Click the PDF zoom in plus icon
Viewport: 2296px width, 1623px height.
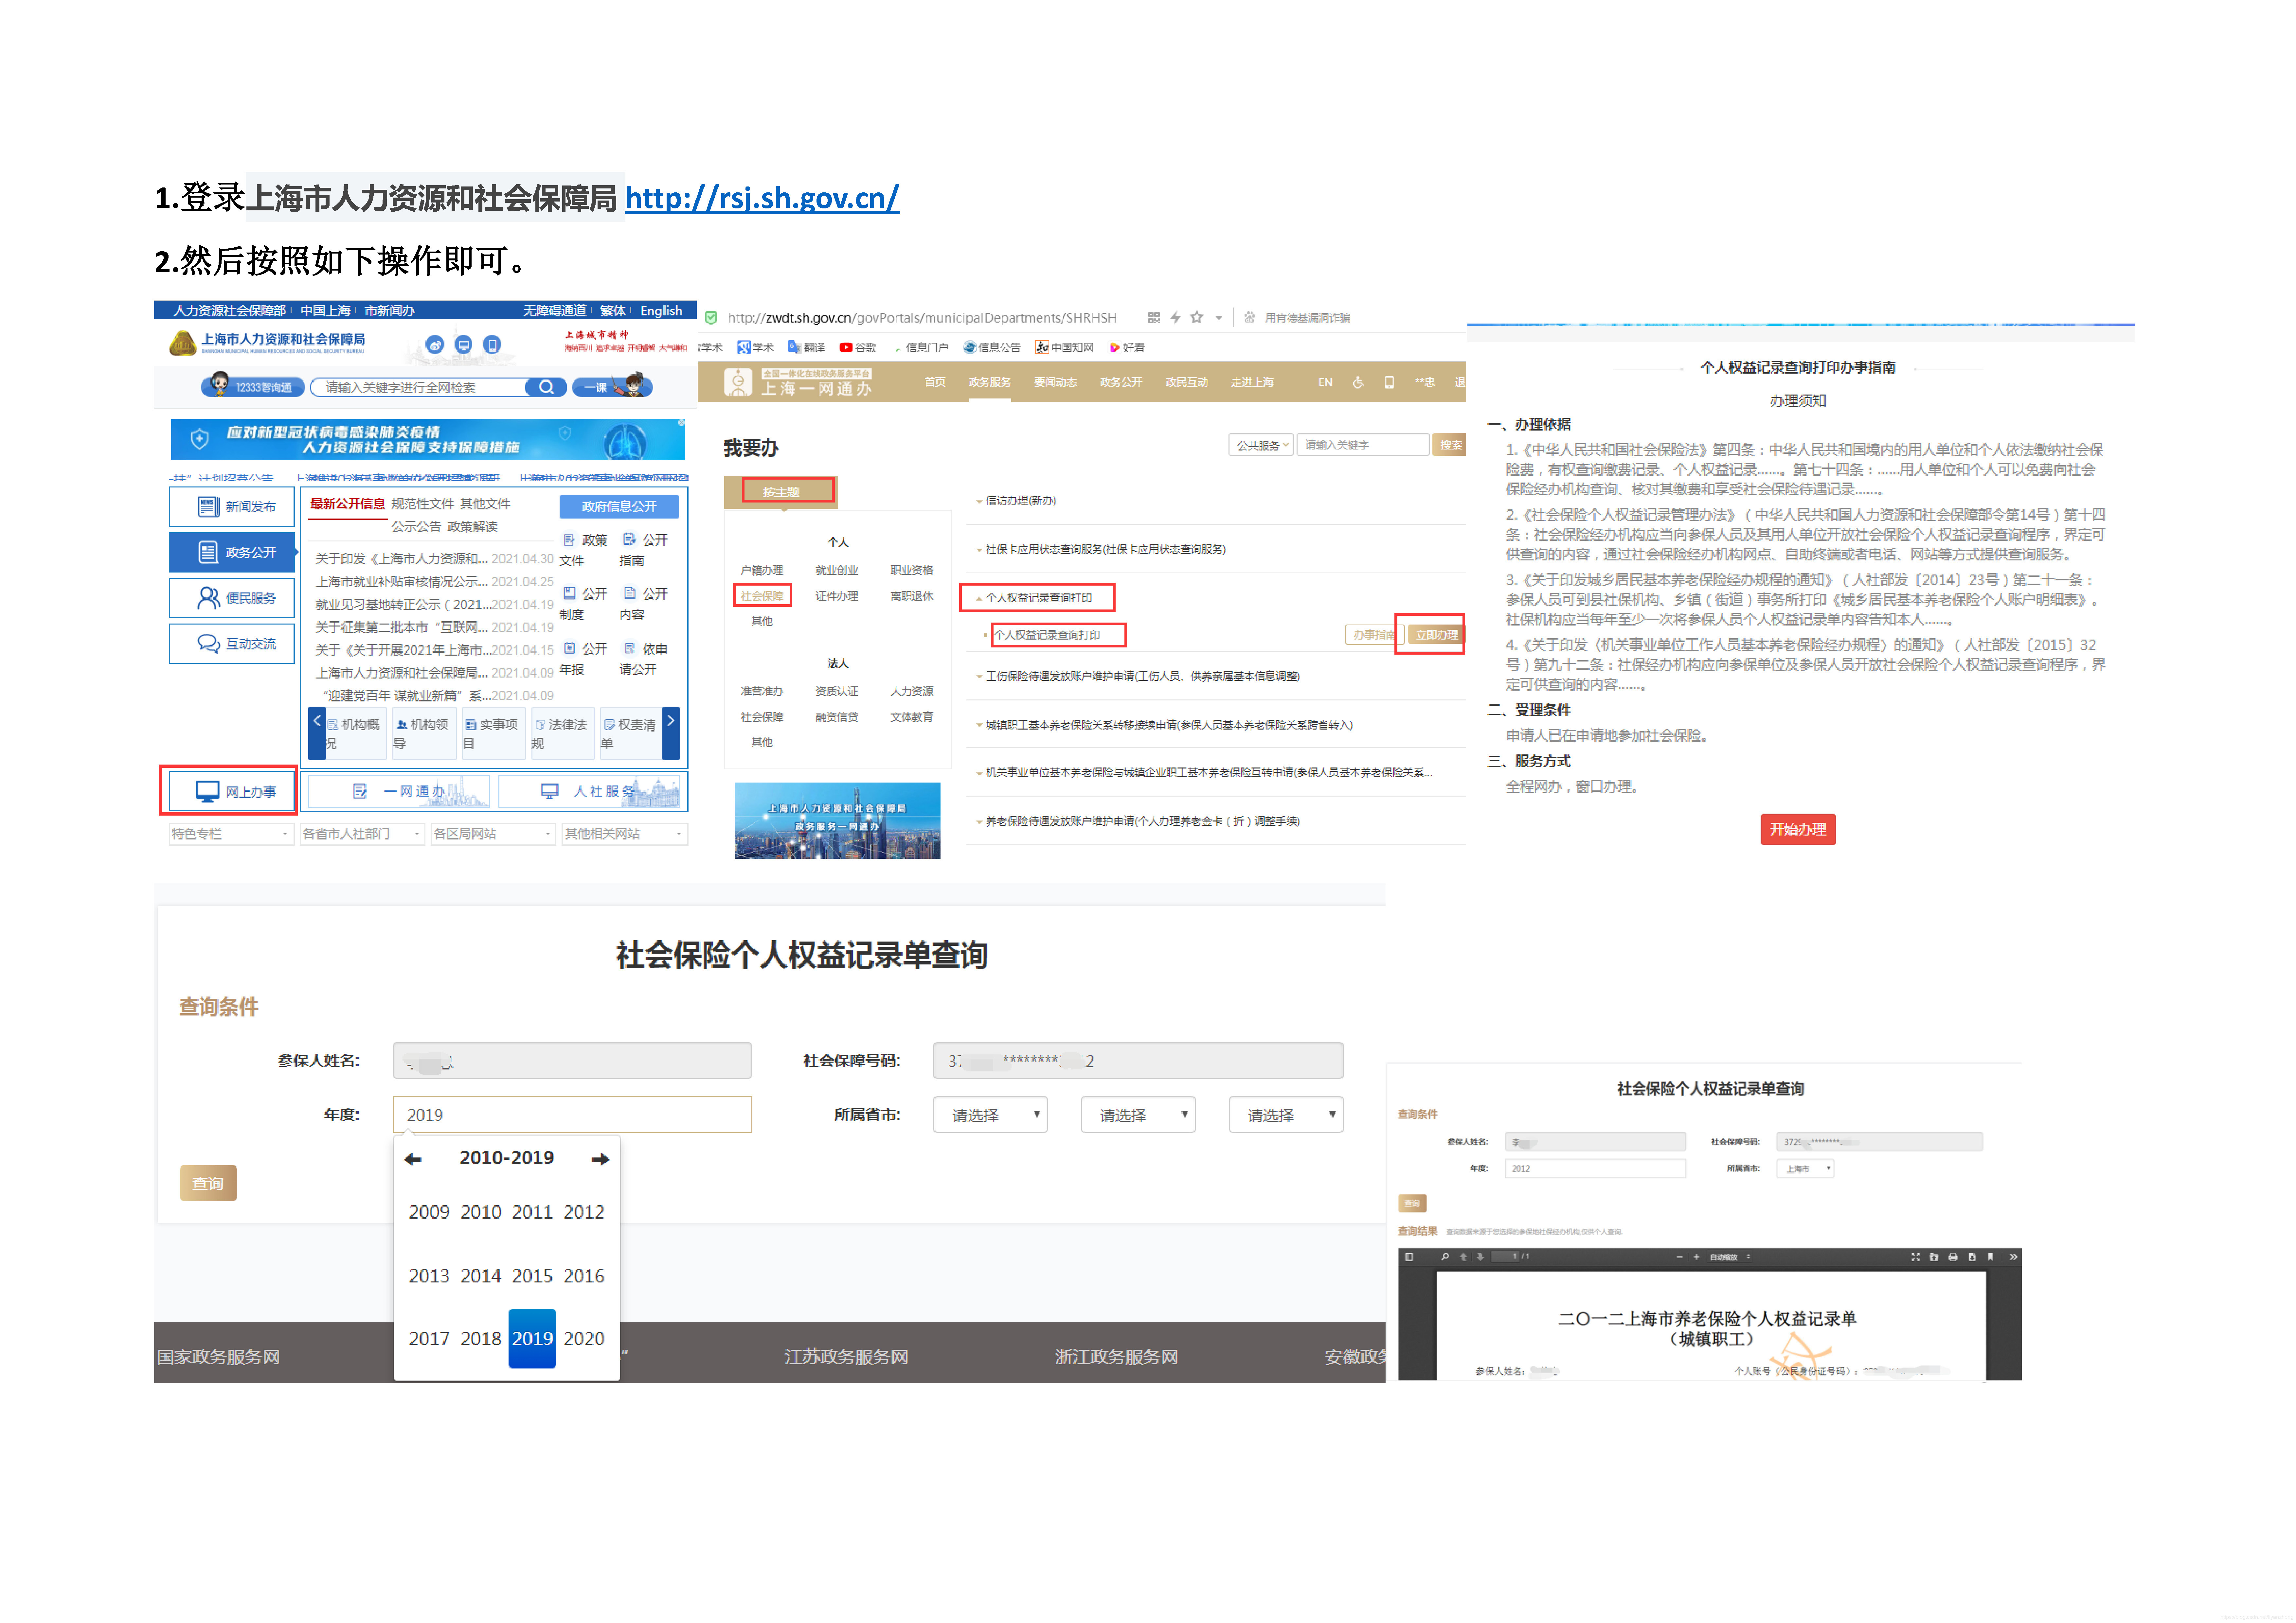pos(1697,1257)
